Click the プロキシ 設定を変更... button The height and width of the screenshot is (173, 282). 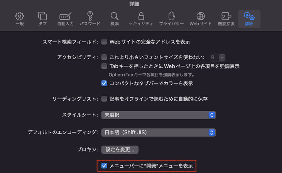click(120, 150)
